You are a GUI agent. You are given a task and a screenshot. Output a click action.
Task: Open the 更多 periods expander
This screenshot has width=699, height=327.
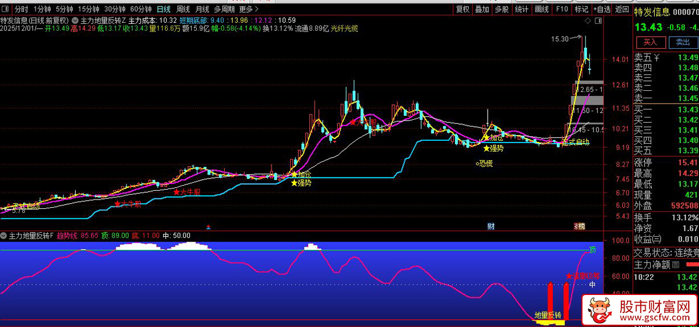249,9
